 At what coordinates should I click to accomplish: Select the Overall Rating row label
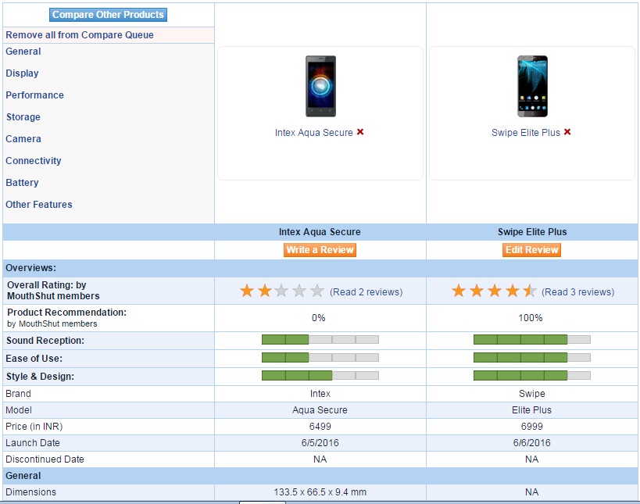point(53,291)
